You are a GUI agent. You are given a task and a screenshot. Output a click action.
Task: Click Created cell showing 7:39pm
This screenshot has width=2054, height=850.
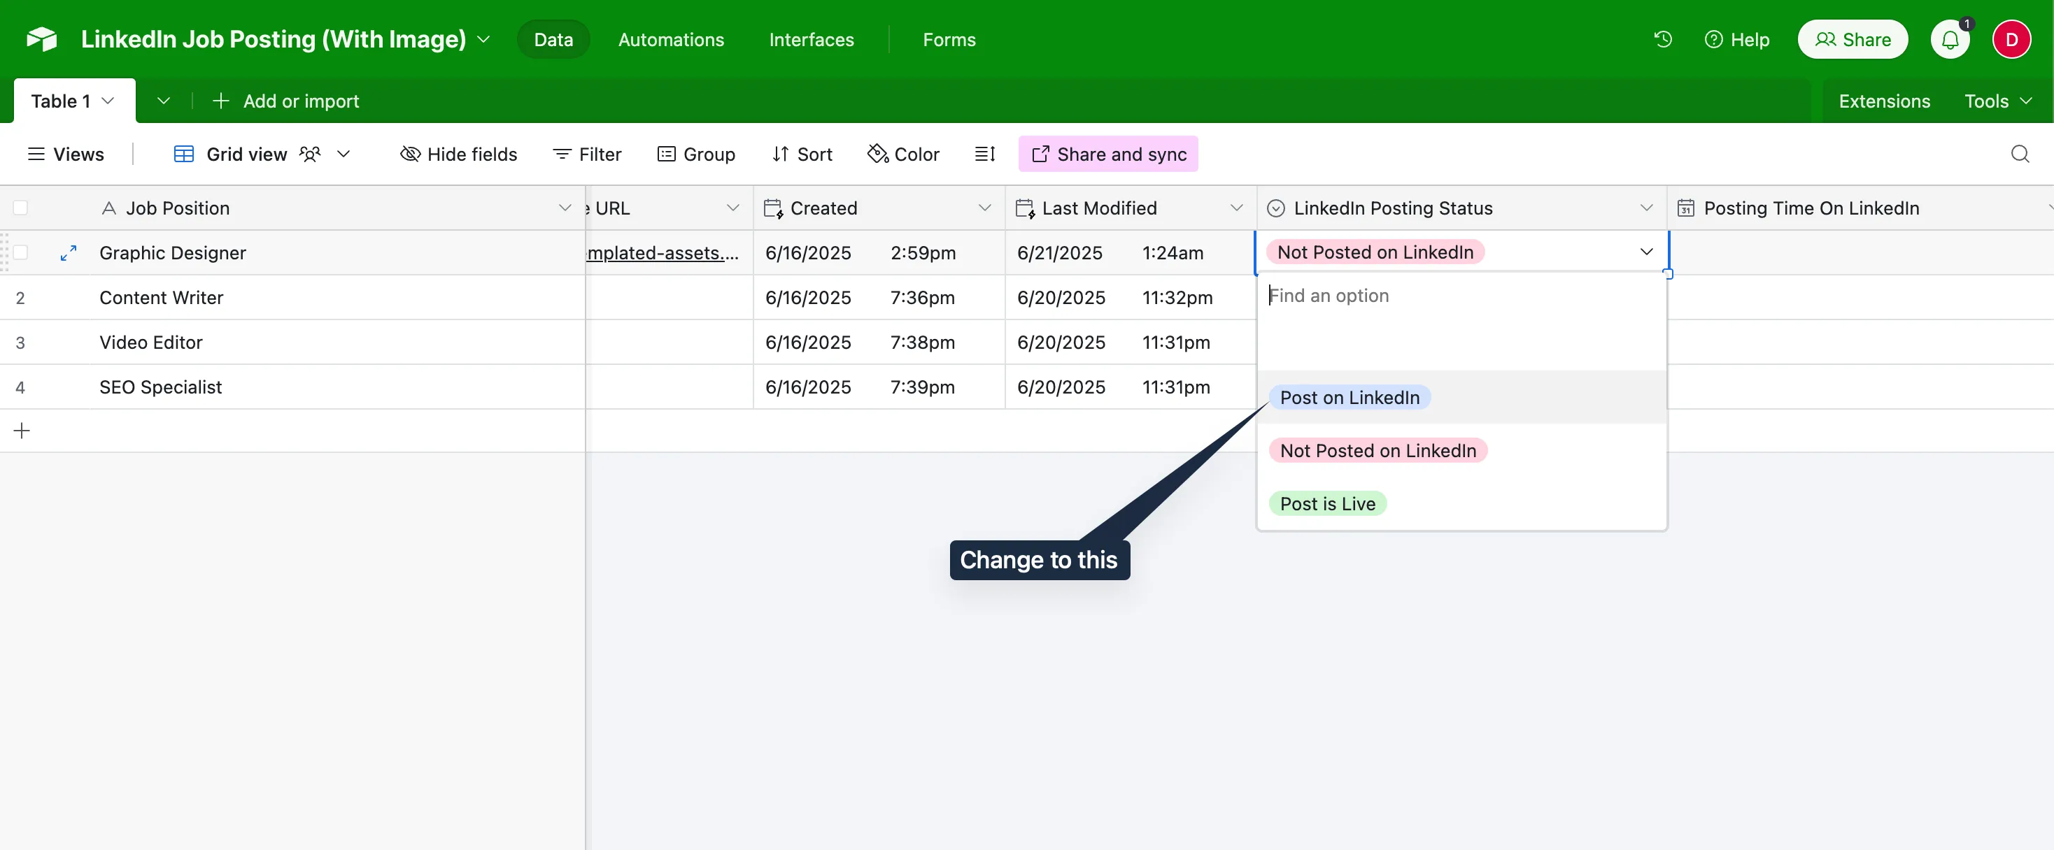click(x=879, y=387)
